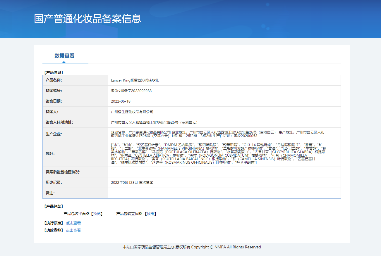381x256 pixels.
Task: Click the 产品包装 section heading
Action: pos(54,206)
